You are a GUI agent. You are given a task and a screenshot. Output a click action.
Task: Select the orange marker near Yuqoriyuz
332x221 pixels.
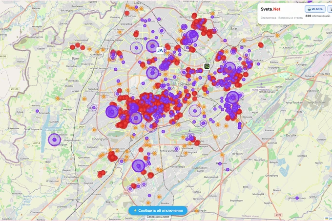277,36
